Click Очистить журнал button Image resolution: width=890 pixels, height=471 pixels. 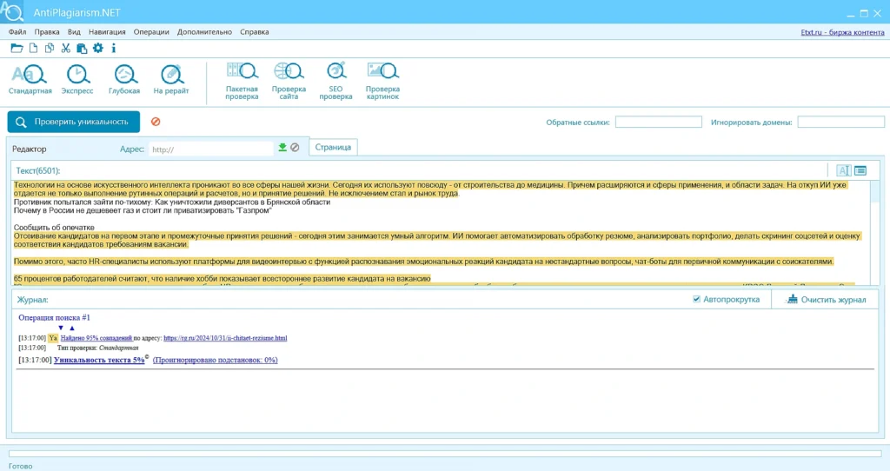tap(827, 299)
